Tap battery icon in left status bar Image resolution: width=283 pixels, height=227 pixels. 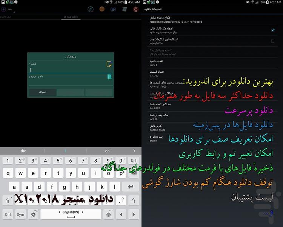click(126, 2)
